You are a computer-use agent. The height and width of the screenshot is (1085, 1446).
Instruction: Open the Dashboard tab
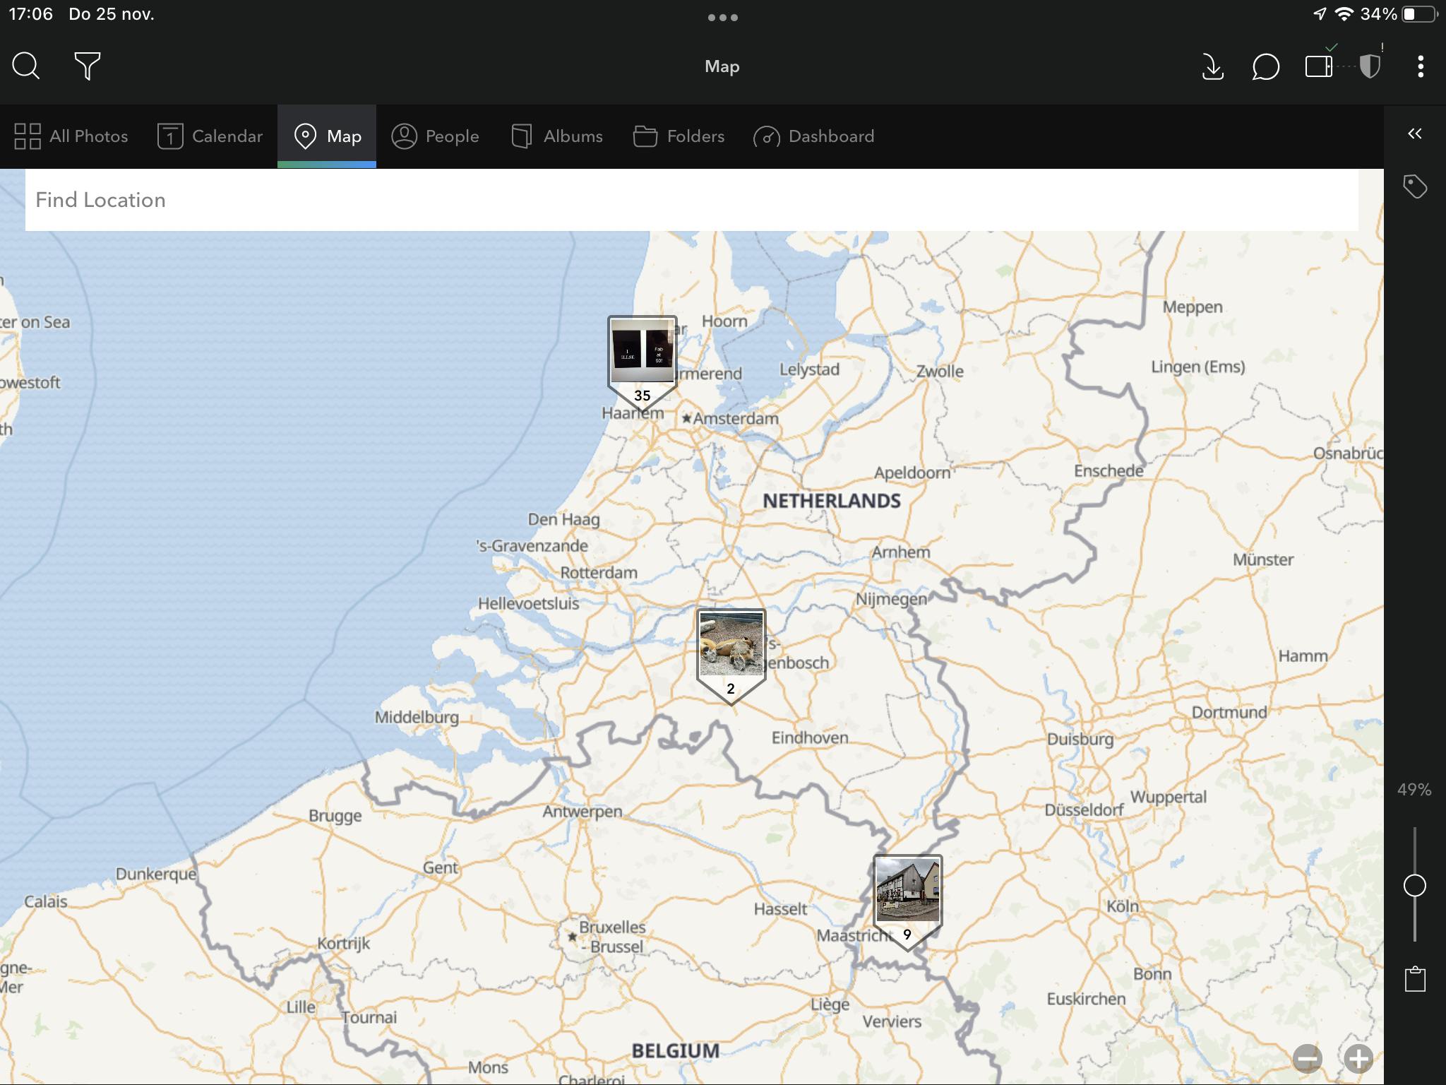pos(814,136)
